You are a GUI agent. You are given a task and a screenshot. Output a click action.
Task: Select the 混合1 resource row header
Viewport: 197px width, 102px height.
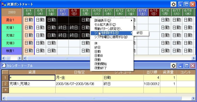(12, 20)
